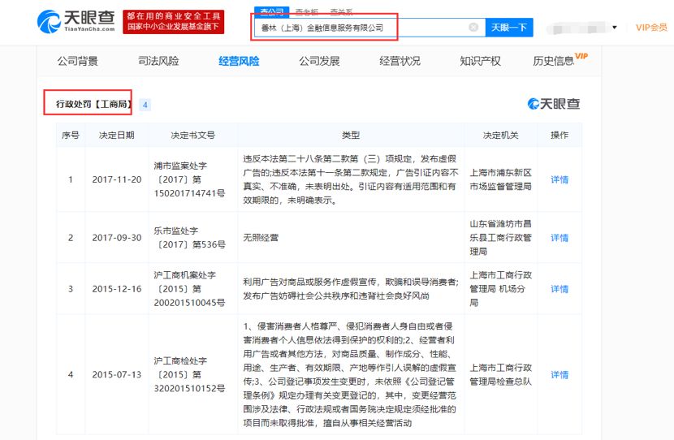Clear the search box with X icon

(x=473, y=27)
